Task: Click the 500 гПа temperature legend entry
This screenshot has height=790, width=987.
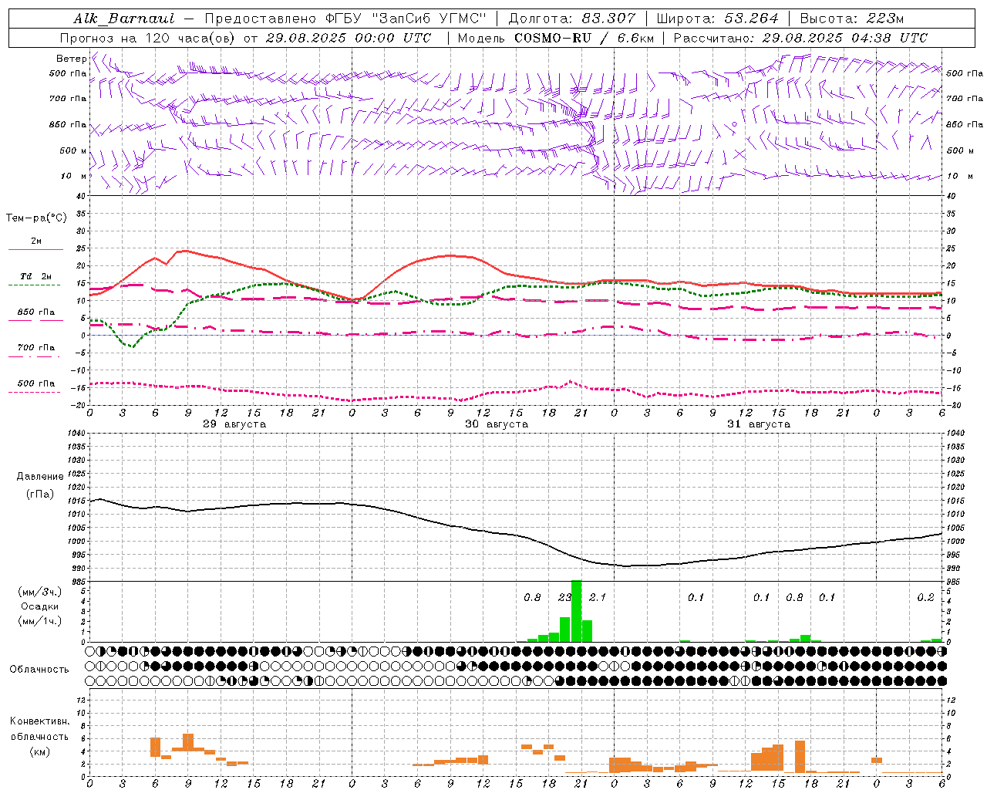Action: (x=36, y=383)
